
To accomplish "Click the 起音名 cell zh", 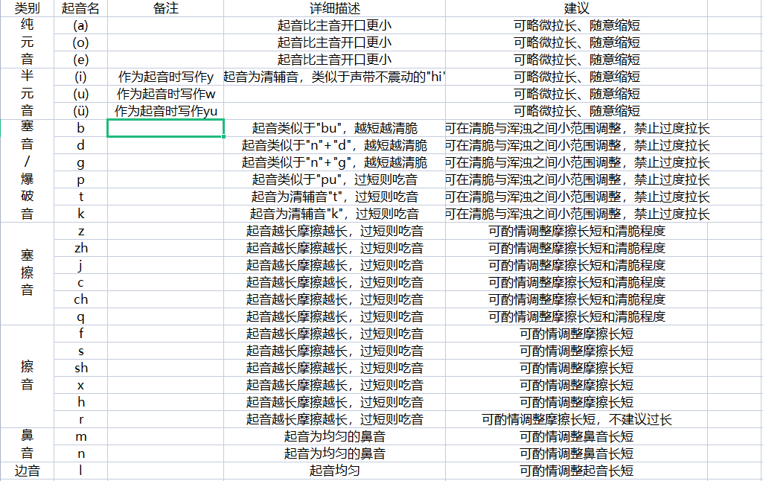I will (x=80, y=248).
